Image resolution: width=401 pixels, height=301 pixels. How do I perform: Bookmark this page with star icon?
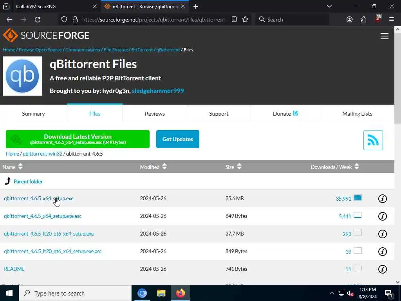[x=245, y=20]
